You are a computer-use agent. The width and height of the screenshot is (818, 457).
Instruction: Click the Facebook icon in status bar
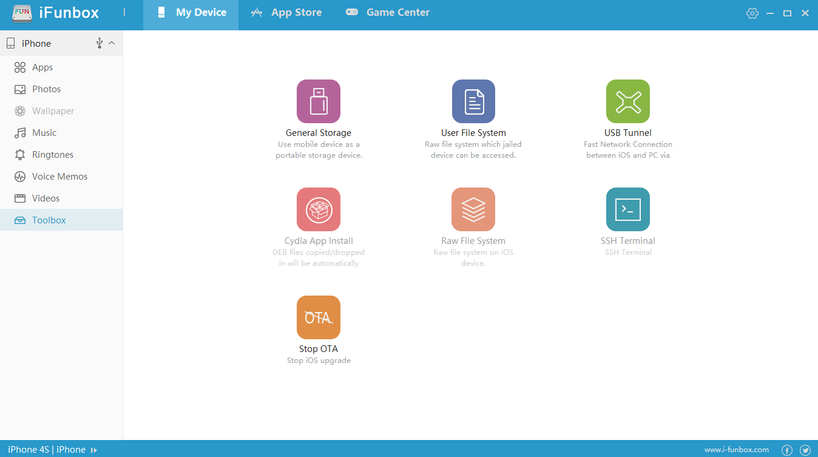click(787, 450)
